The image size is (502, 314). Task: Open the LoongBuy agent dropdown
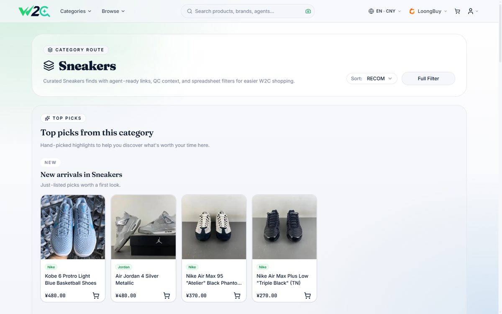[428, 11]
